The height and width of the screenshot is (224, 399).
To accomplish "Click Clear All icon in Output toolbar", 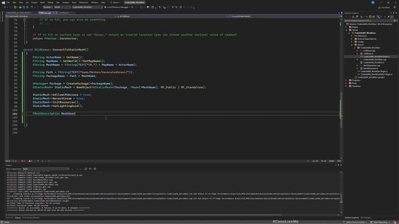I will click(x=85, y=169).
